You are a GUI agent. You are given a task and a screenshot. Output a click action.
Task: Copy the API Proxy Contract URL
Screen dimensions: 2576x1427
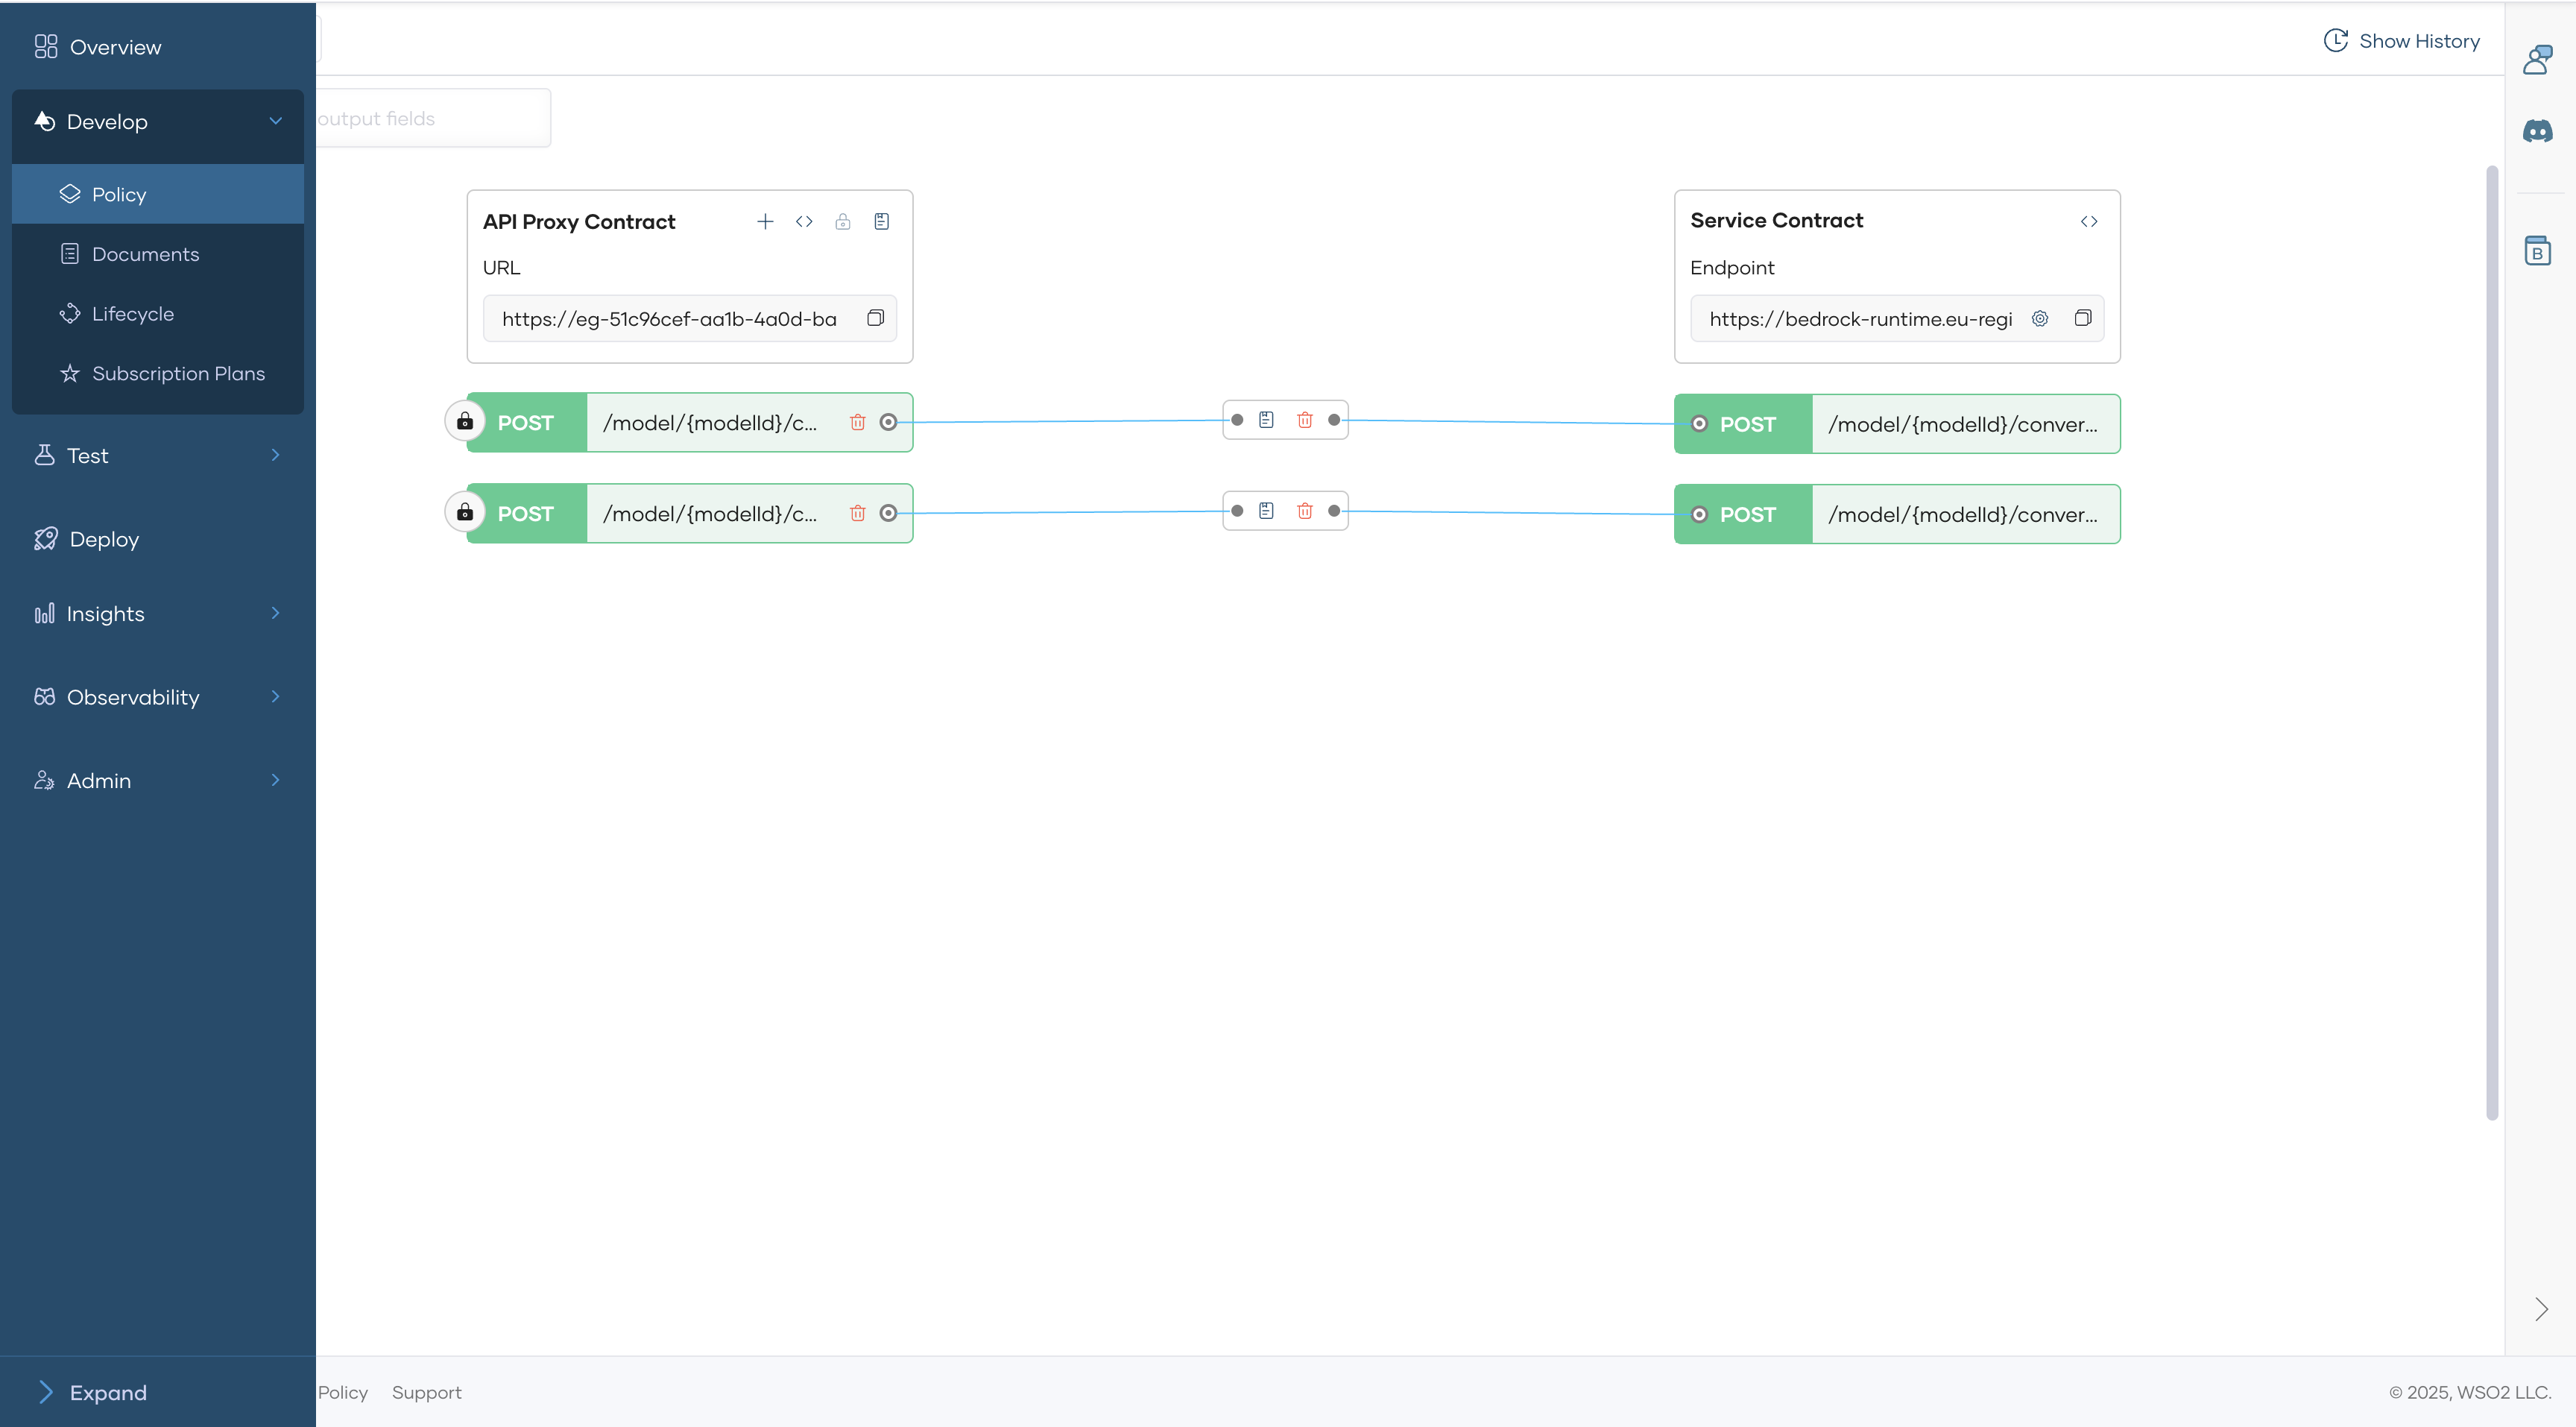click(875, 318)
